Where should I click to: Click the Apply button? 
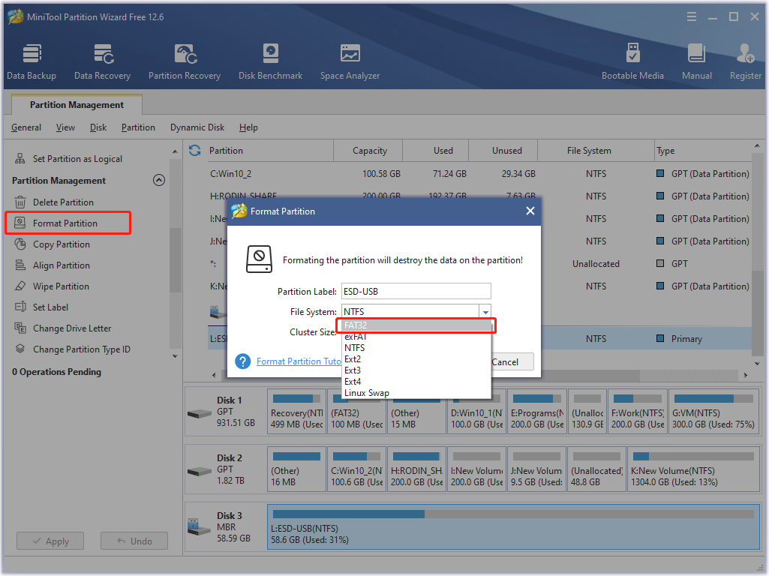click(x=50, y=541)
